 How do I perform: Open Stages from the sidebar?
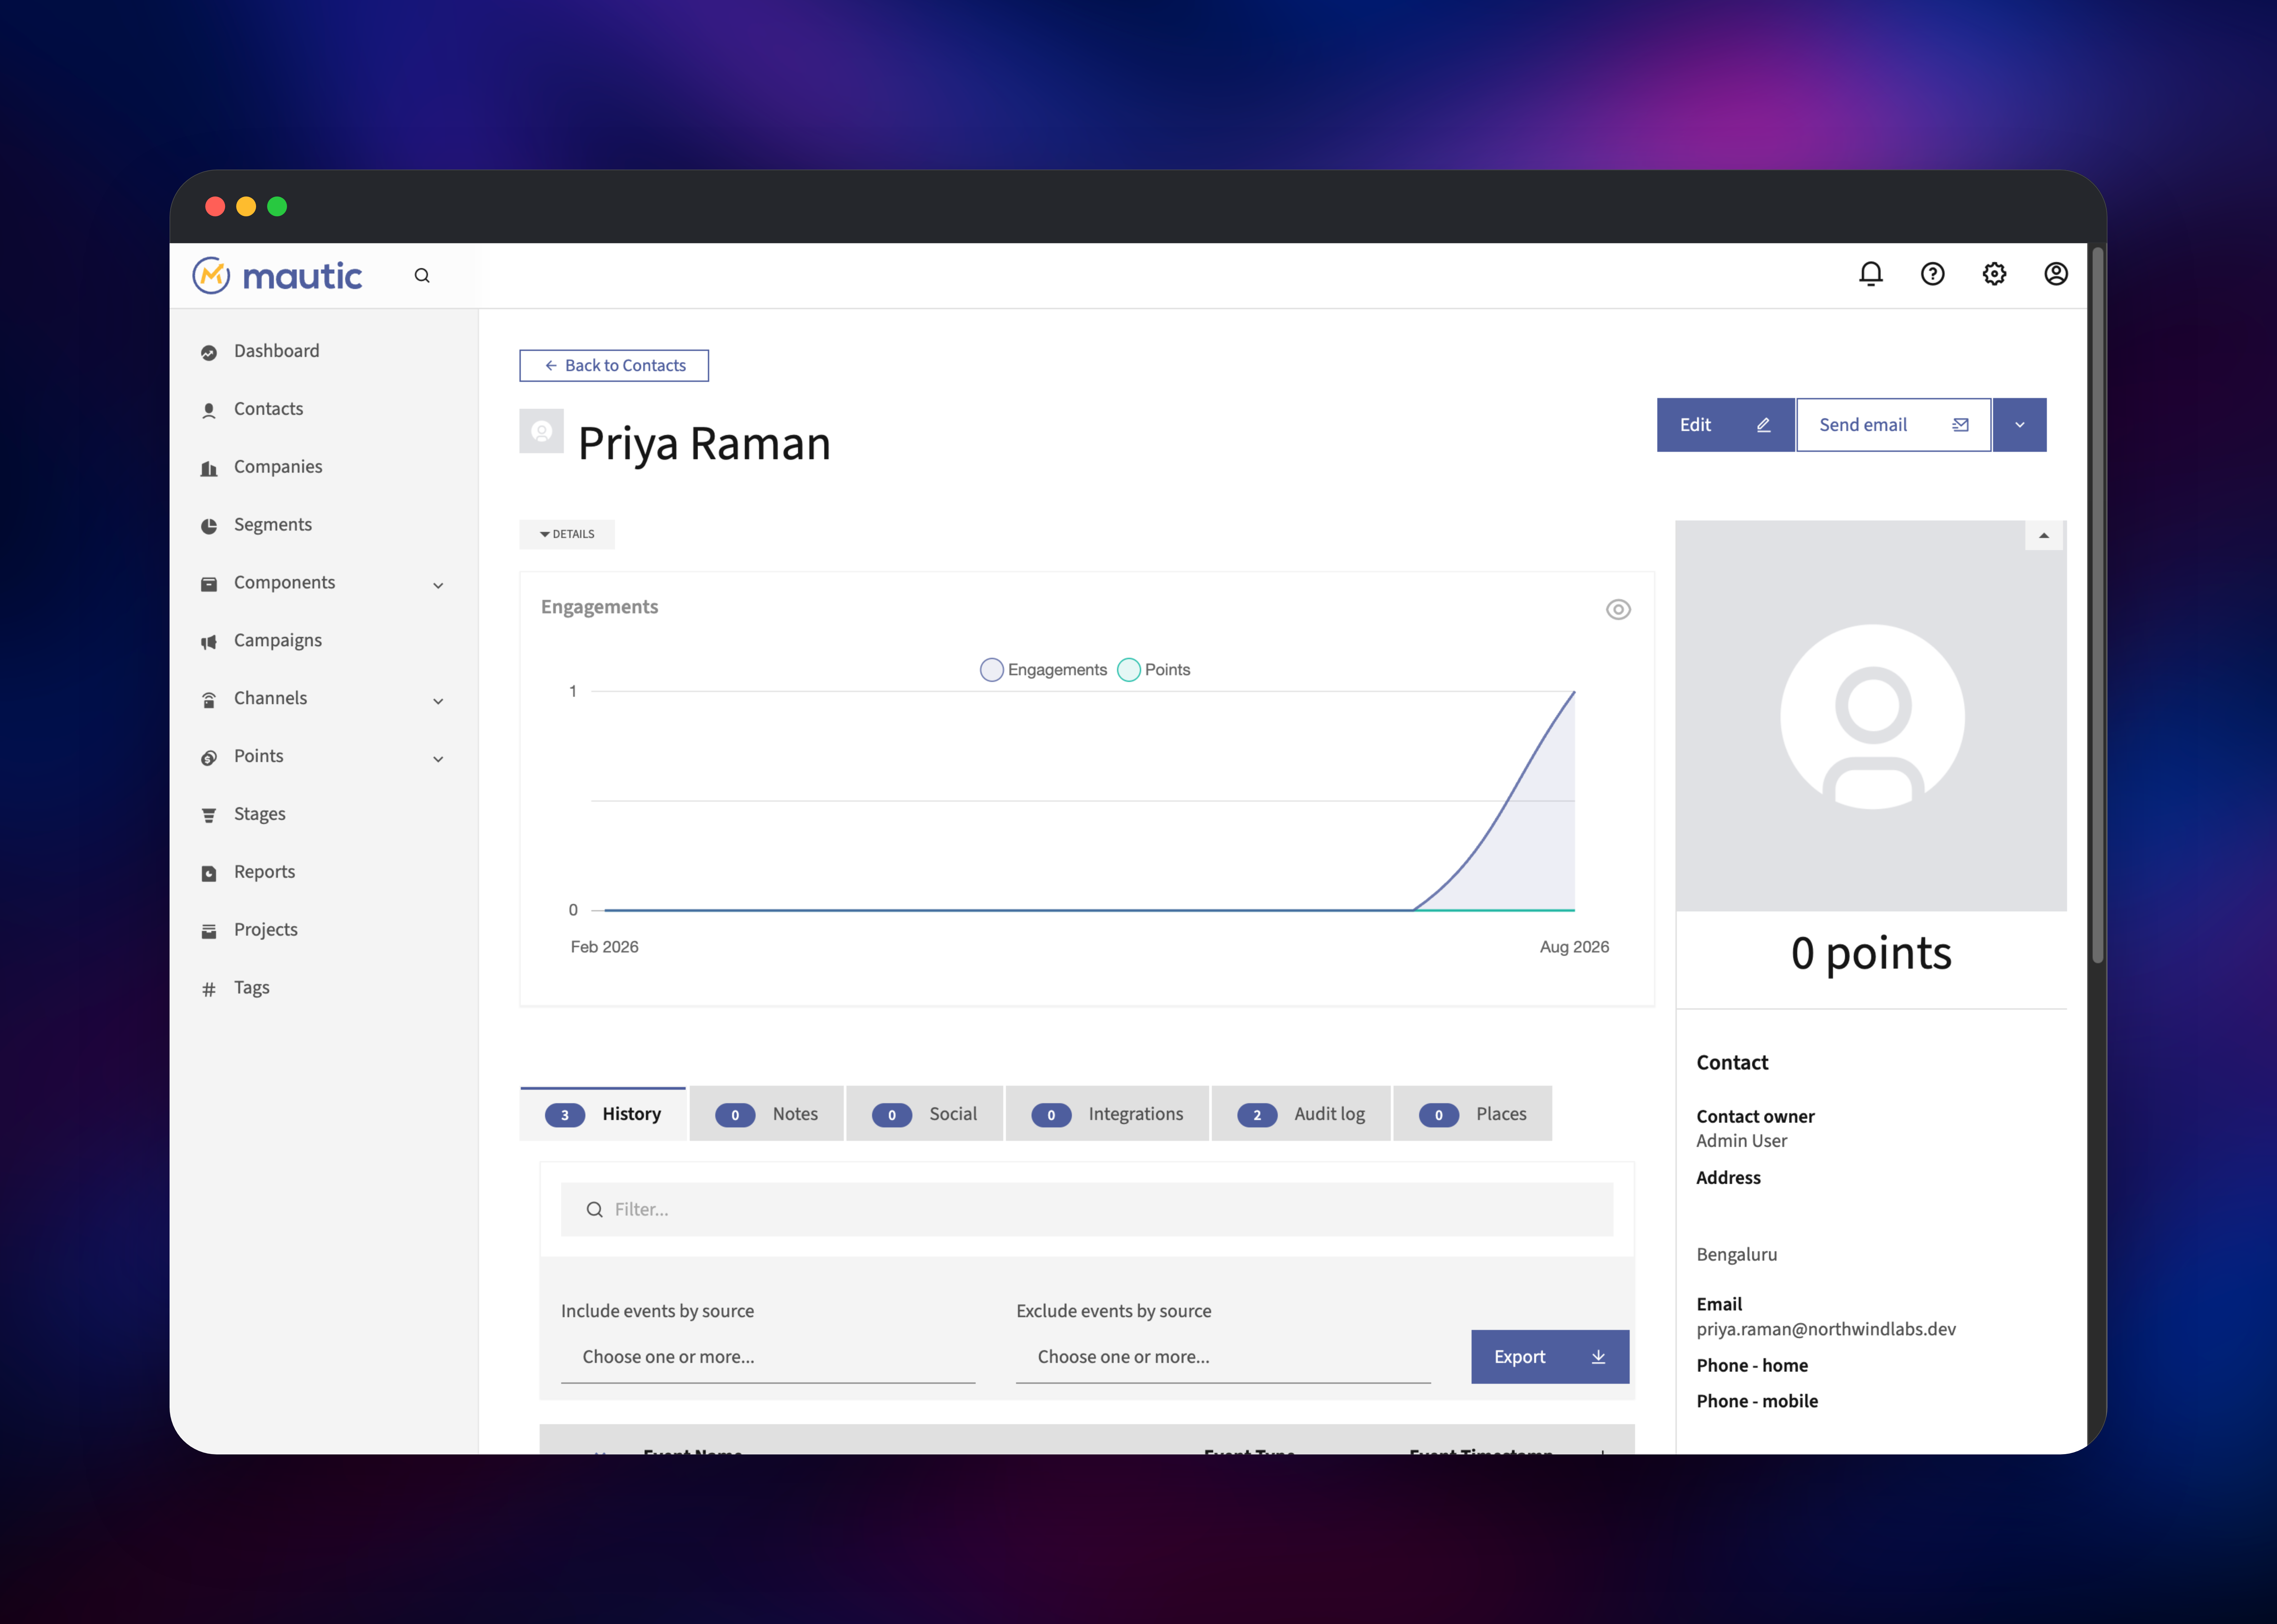(260, 815)
